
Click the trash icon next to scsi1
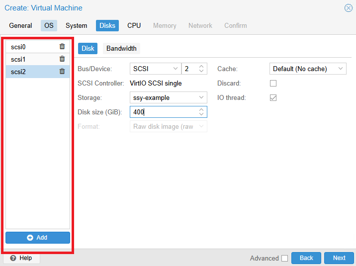click(62, 59)
